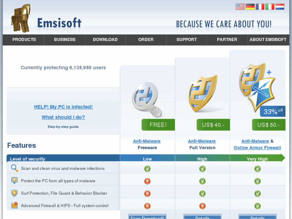Click the Step-by-step guide text
292x219 pixels.
[63, 127]
